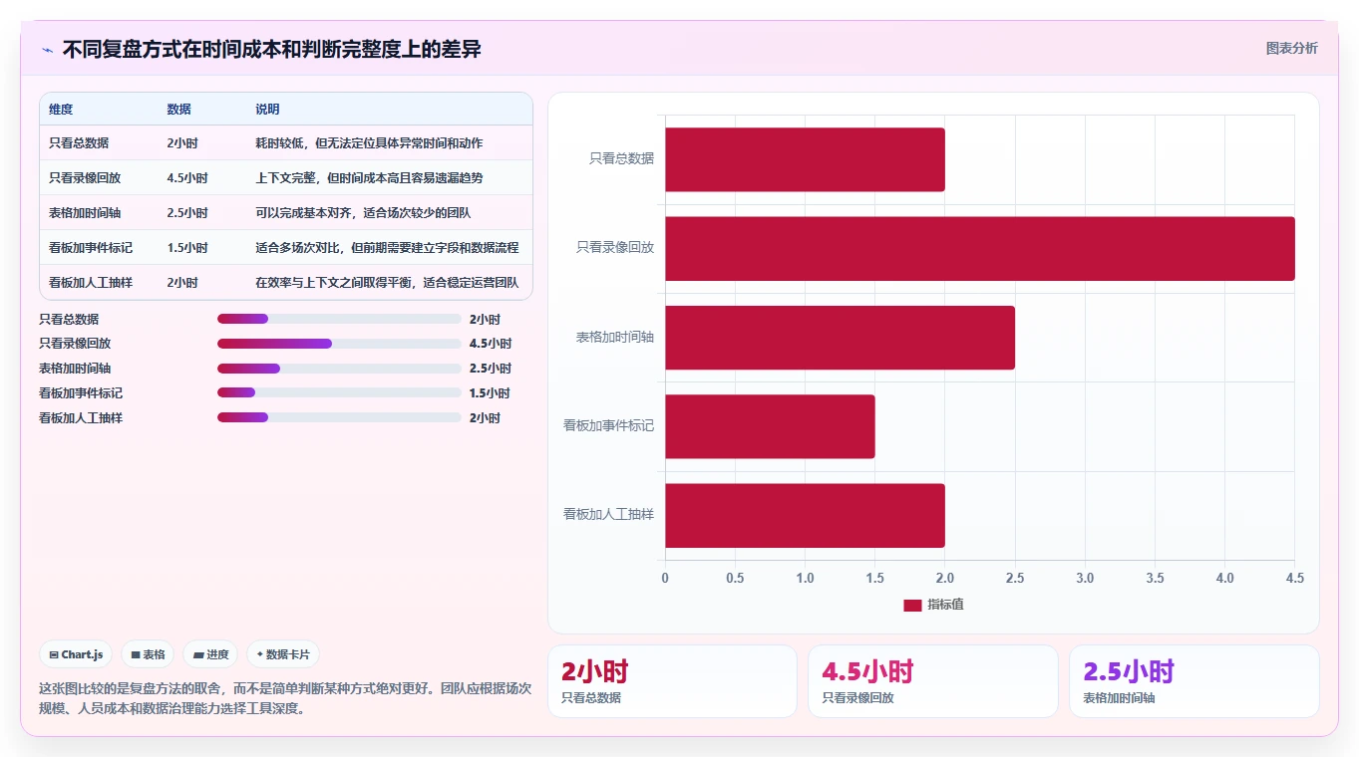
Task: Click the 只看总数据 progress bar
Action: [339, 319]
